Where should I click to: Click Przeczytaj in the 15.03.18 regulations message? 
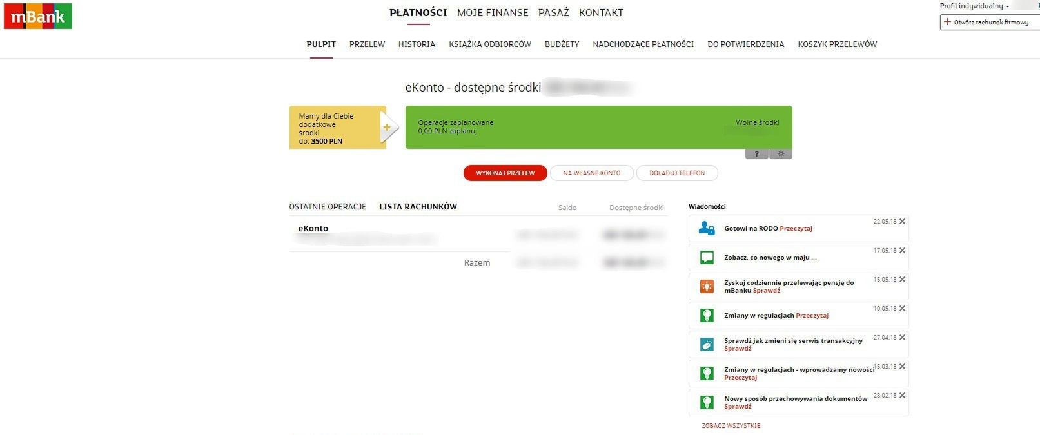[x=740, y=378]
